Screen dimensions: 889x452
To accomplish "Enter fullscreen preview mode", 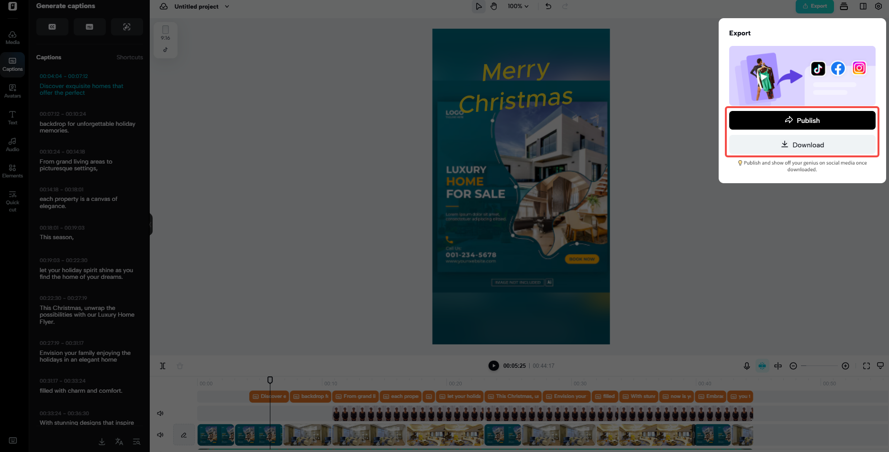I will [x=867, y=366].
